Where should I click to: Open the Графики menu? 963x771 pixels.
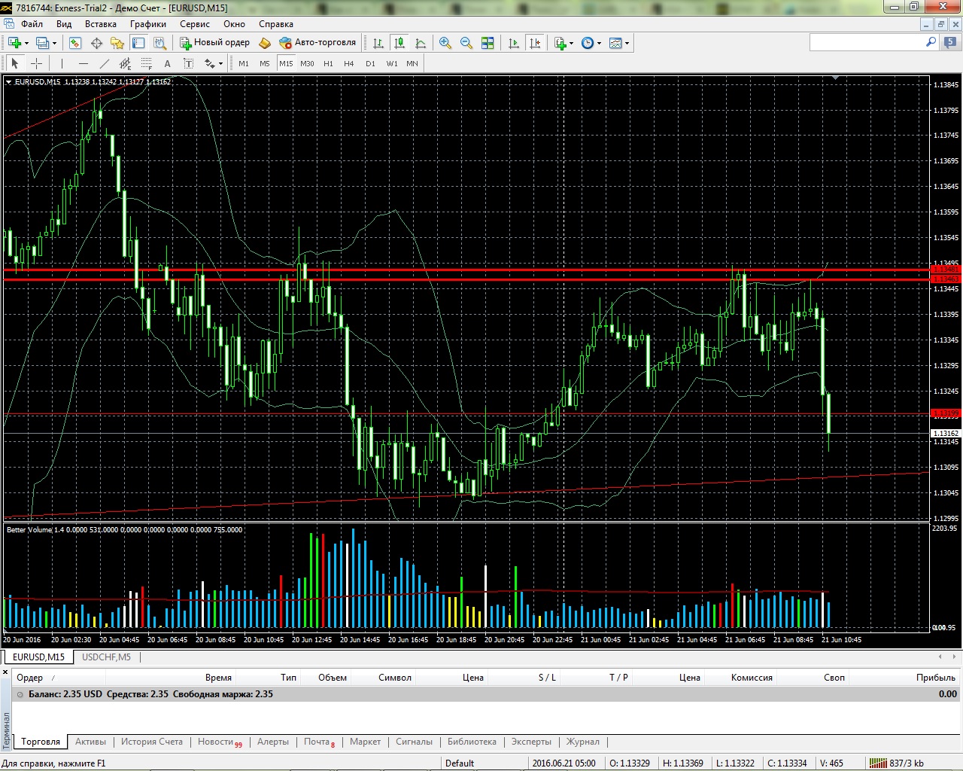pyautogui.click(x=148, y=23)
